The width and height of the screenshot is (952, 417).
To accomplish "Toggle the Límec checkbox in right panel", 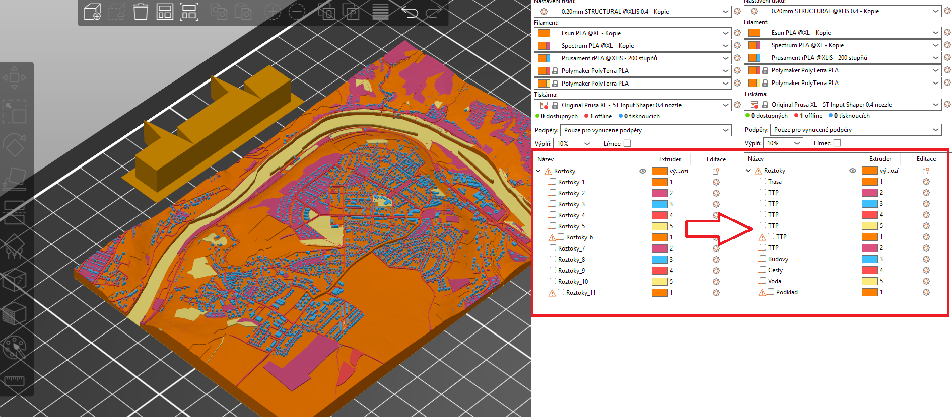I will click(x=837, y=143).
